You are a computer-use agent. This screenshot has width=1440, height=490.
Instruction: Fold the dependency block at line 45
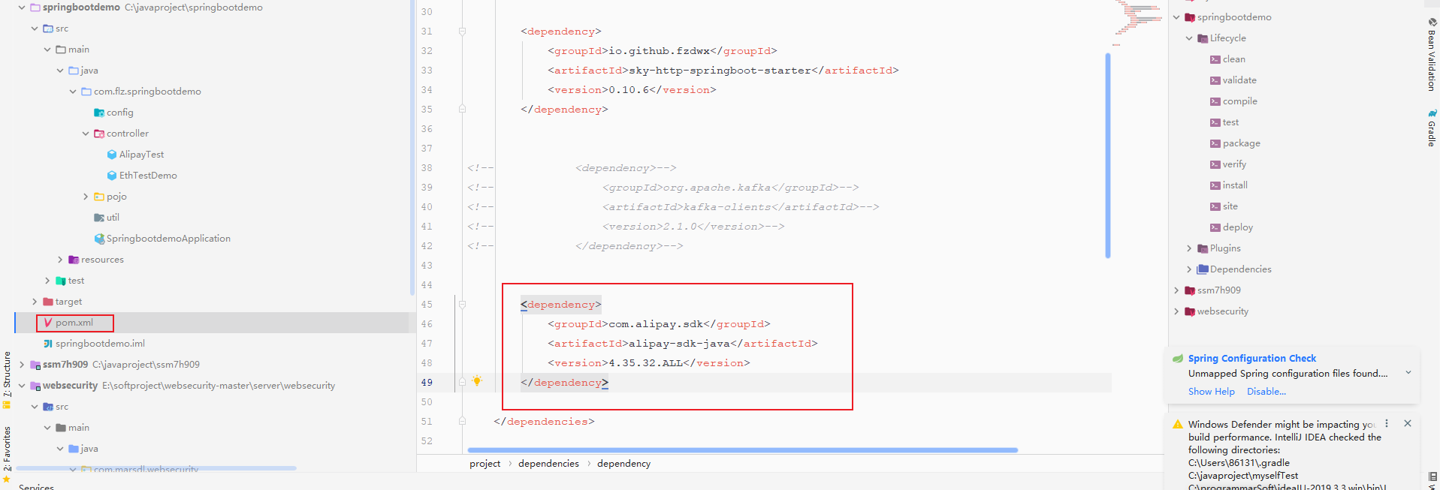coord(462,305)
